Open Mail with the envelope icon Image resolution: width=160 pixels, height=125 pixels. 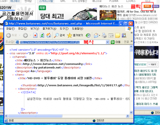click(x=96, y=35)
